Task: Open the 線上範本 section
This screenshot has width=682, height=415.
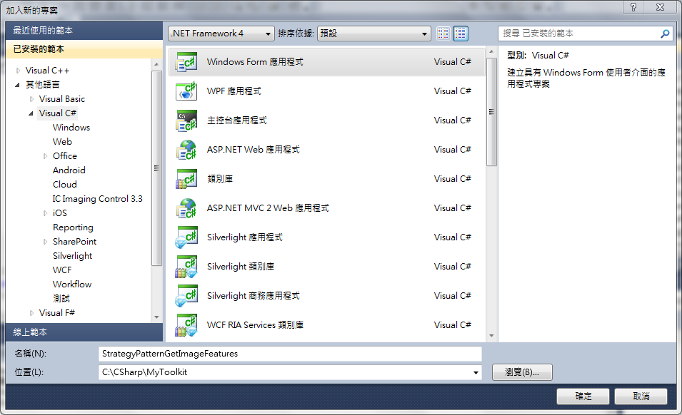Action: pyautogui.click(x=84, y=332)
